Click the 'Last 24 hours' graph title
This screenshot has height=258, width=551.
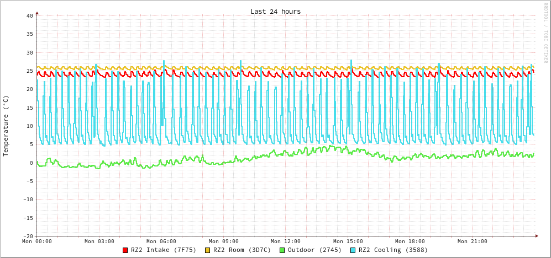[275, 12]
